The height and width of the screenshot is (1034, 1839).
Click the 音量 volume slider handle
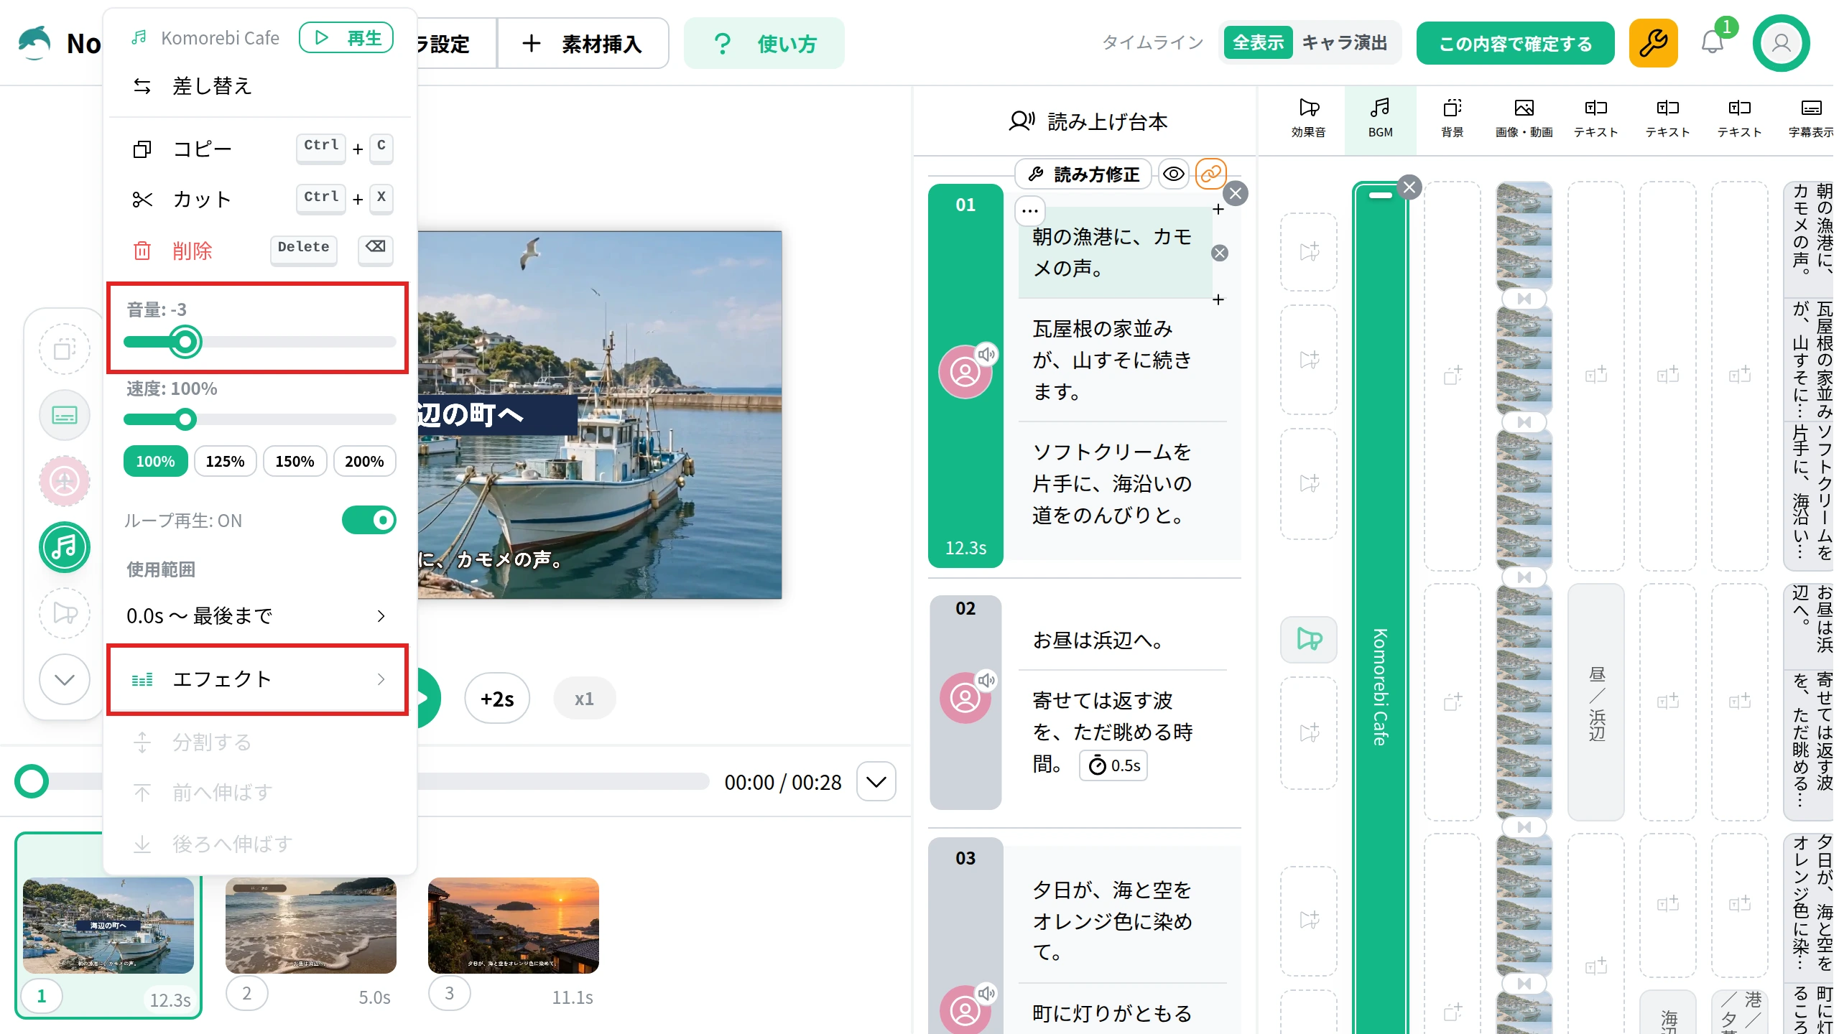(185, 342)
